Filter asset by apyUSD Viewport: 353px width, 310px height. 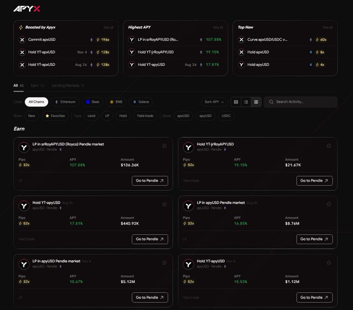point(206,116)
